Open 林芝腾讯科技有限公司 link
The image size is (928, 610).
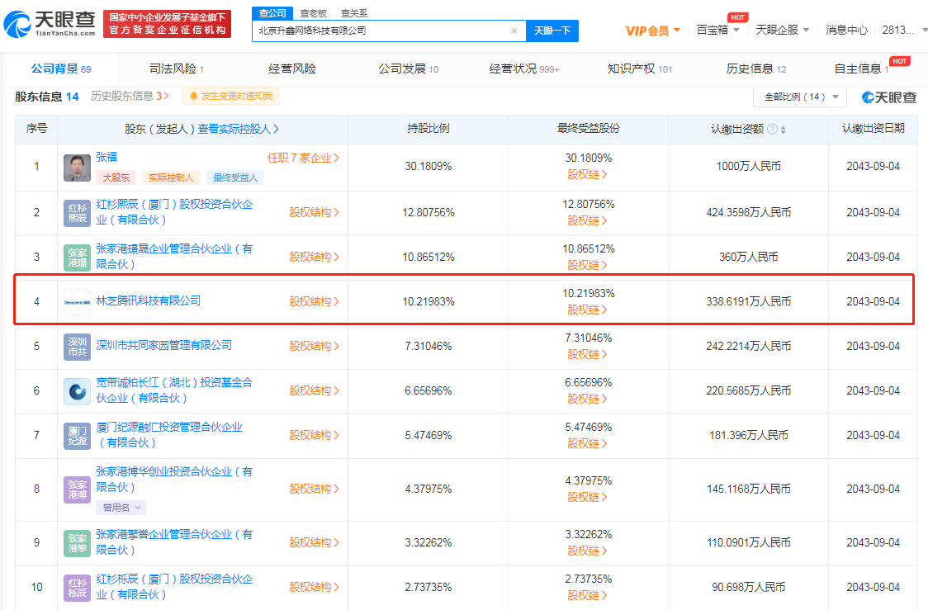pyautogui.click(x=149, y=300)
